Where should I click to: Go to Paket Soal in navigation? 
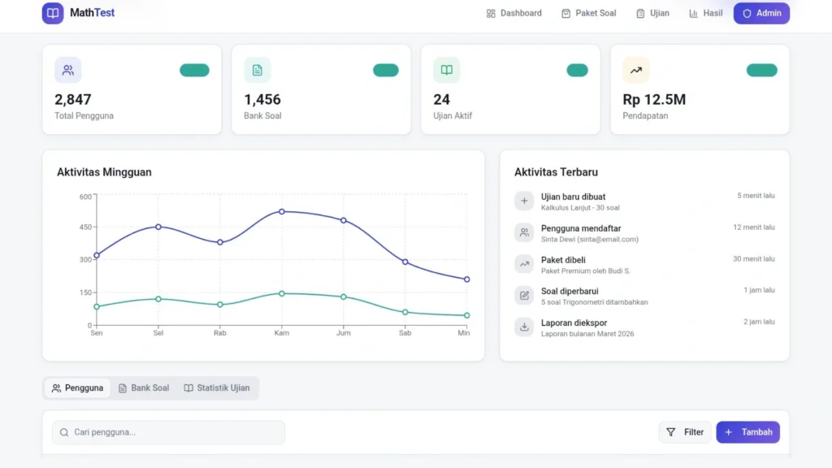[x=588, y=13]
